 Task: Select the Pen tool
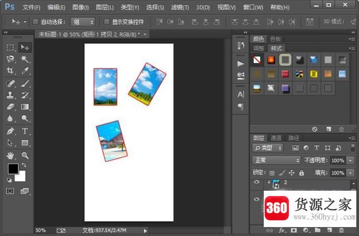(10, 131)
